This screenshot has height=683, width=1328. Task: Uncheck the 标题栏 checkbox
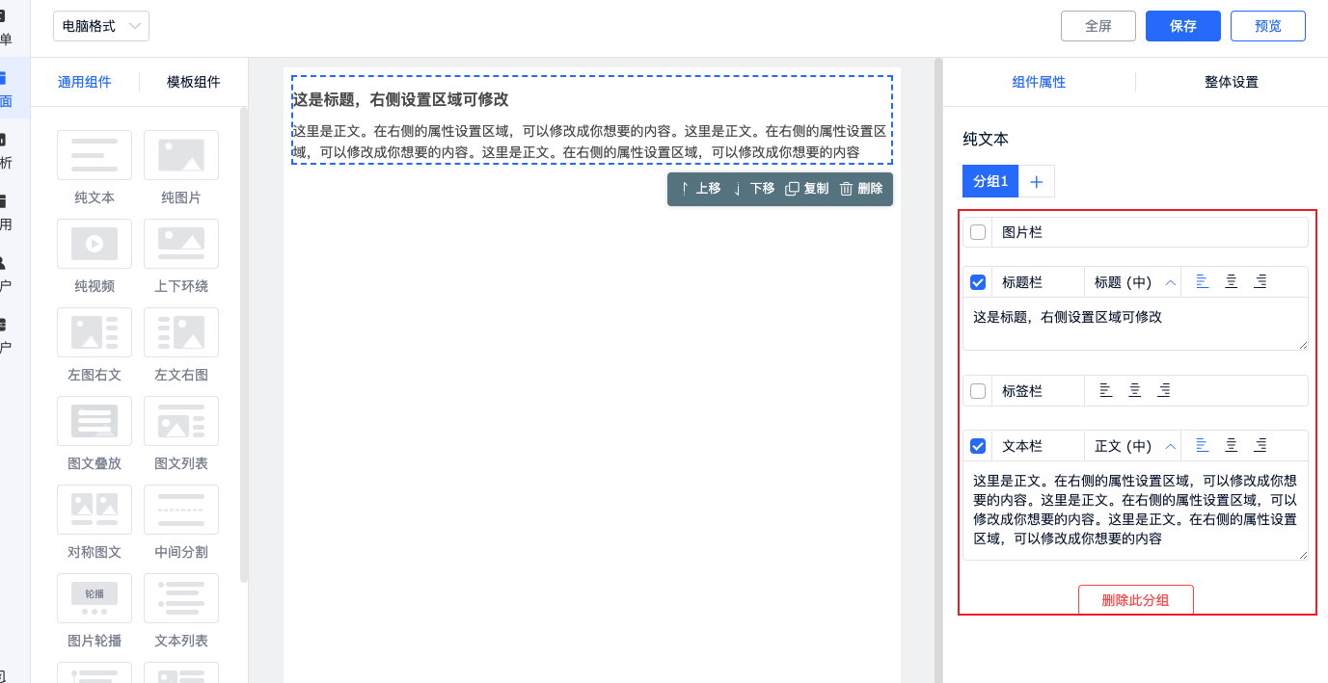[x=978, y=282]
